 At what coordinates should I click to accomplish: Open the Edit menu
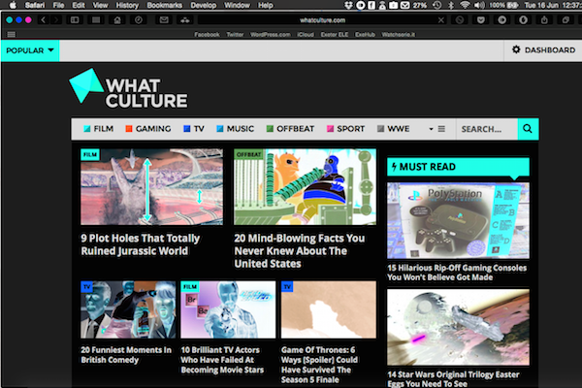79,5
